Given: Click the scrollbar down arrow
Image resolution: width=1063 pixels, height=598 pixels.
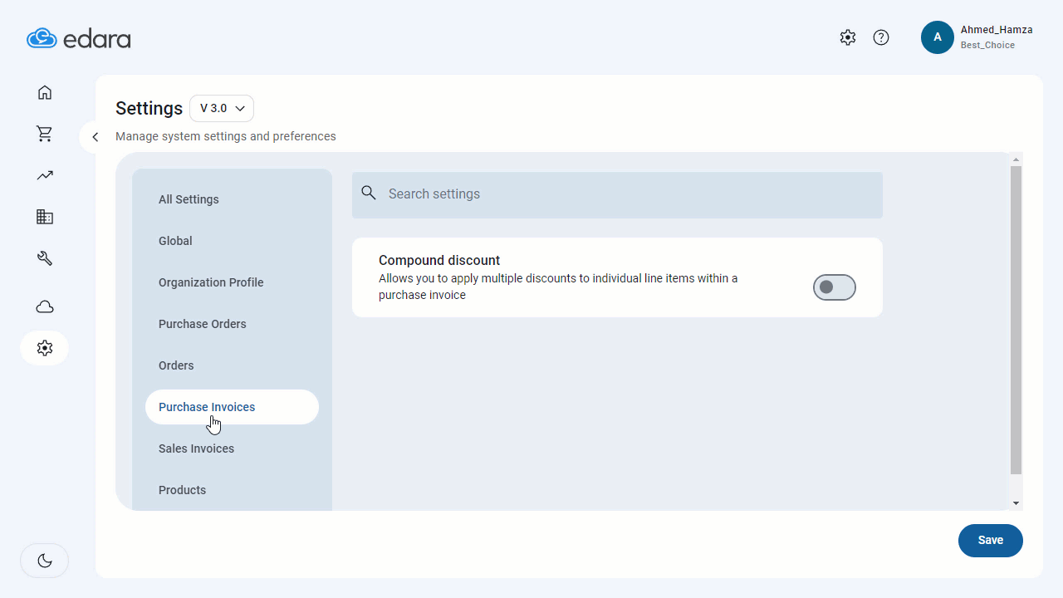Looking at the screenshot, I should point(1016,503).
